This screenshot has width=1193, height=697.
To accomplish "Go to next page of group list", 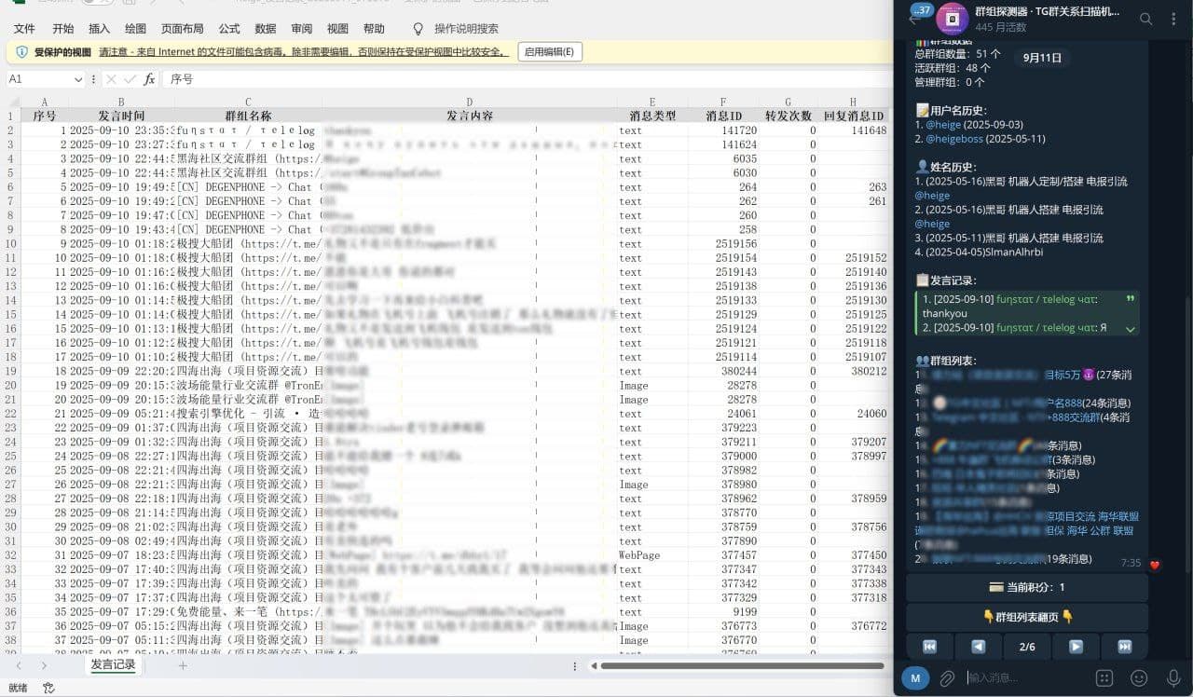I will [x=1076, y=647].
